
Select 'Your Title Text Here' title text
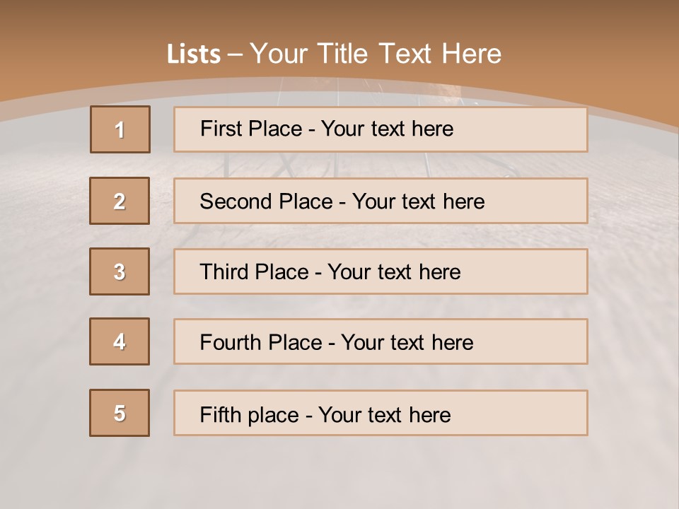(x=376, y=54)
